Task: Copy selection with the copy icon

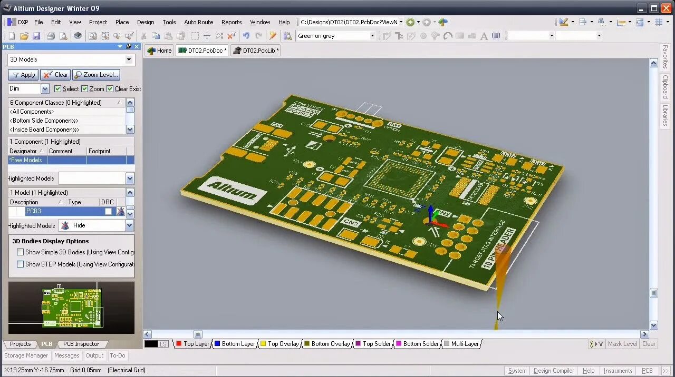Action: coord(156,36)
